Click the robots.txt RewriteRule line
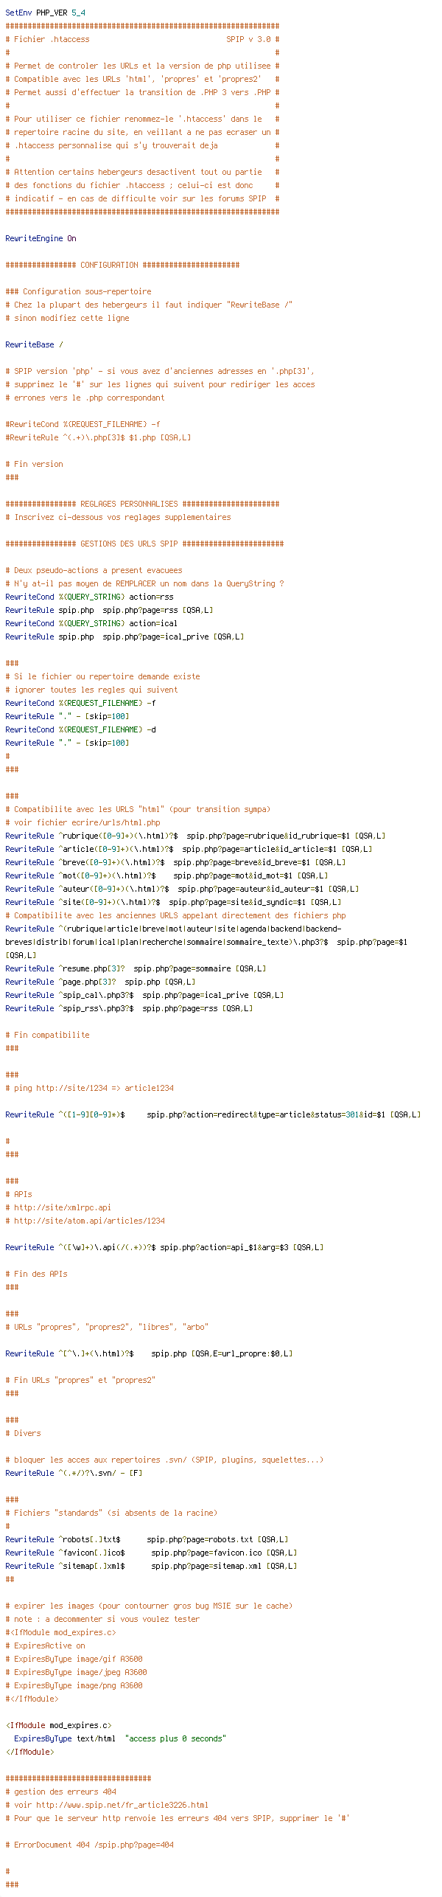 [x=147, y=1539]
